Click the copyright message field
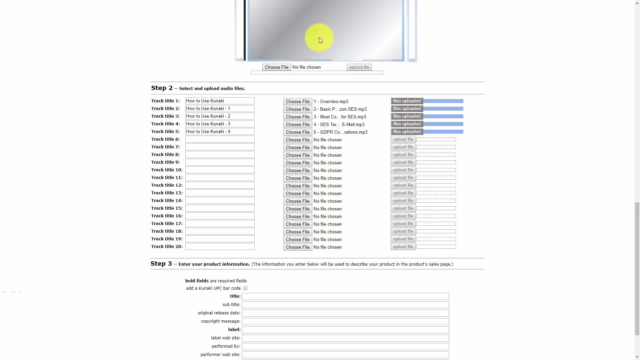 click(345, 321)
